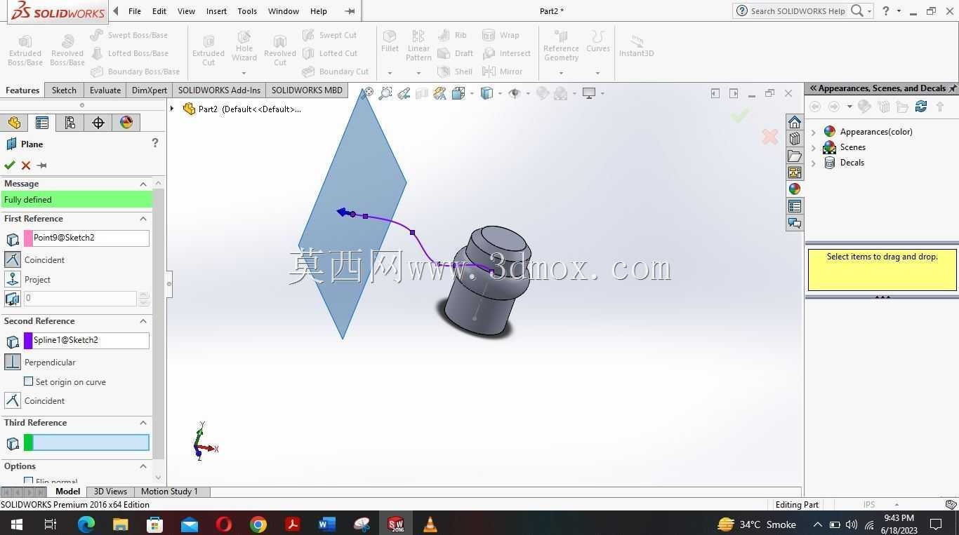The height and width of the screenshot is (535, 959).
Task: Expand the Part2 flyout tree
Action: [x=172, y=109]
